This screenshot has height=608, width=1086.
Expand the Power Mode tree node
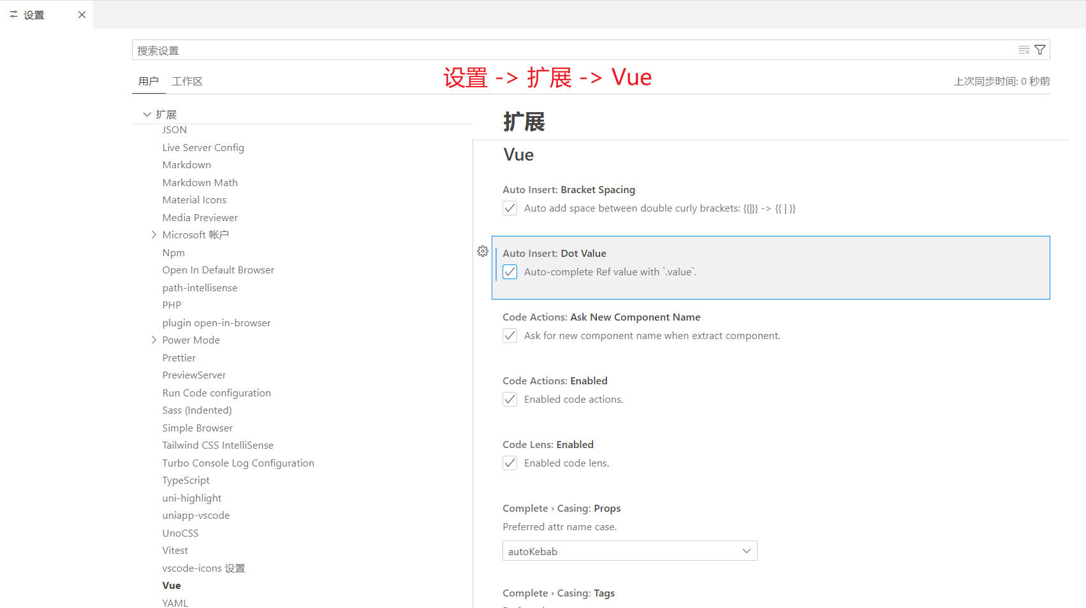154,340
